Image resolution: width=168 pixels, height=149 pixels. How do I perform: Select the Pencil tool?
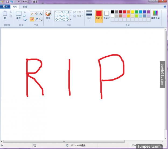32,14
